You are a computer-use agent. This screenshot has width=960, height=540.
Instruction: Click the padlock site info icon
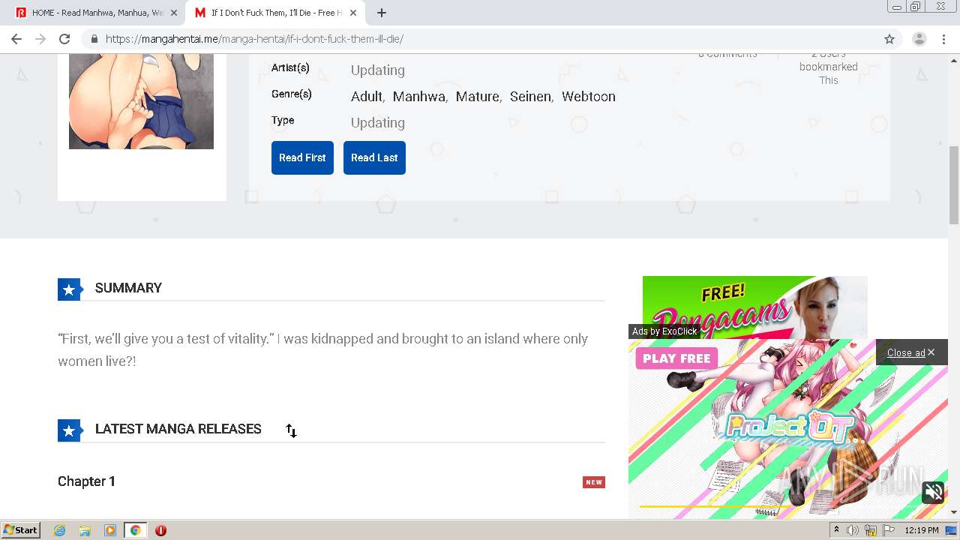tap(94, 39)
